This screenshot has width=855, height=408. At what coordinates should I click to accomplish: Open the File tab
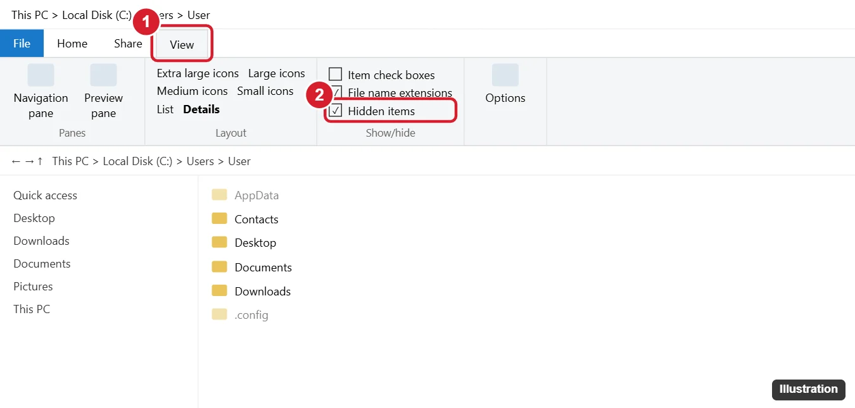click(x=22, y=44)
